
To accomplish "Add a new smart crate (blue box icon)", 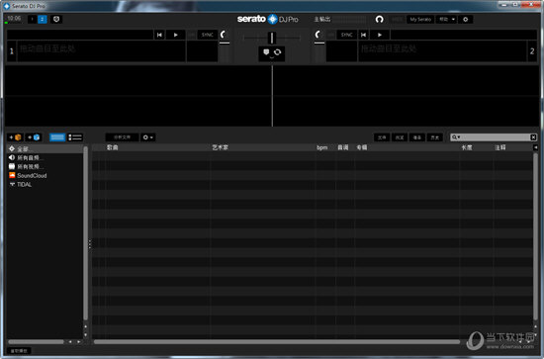I will pyautogui.click(x=34, y=137).
